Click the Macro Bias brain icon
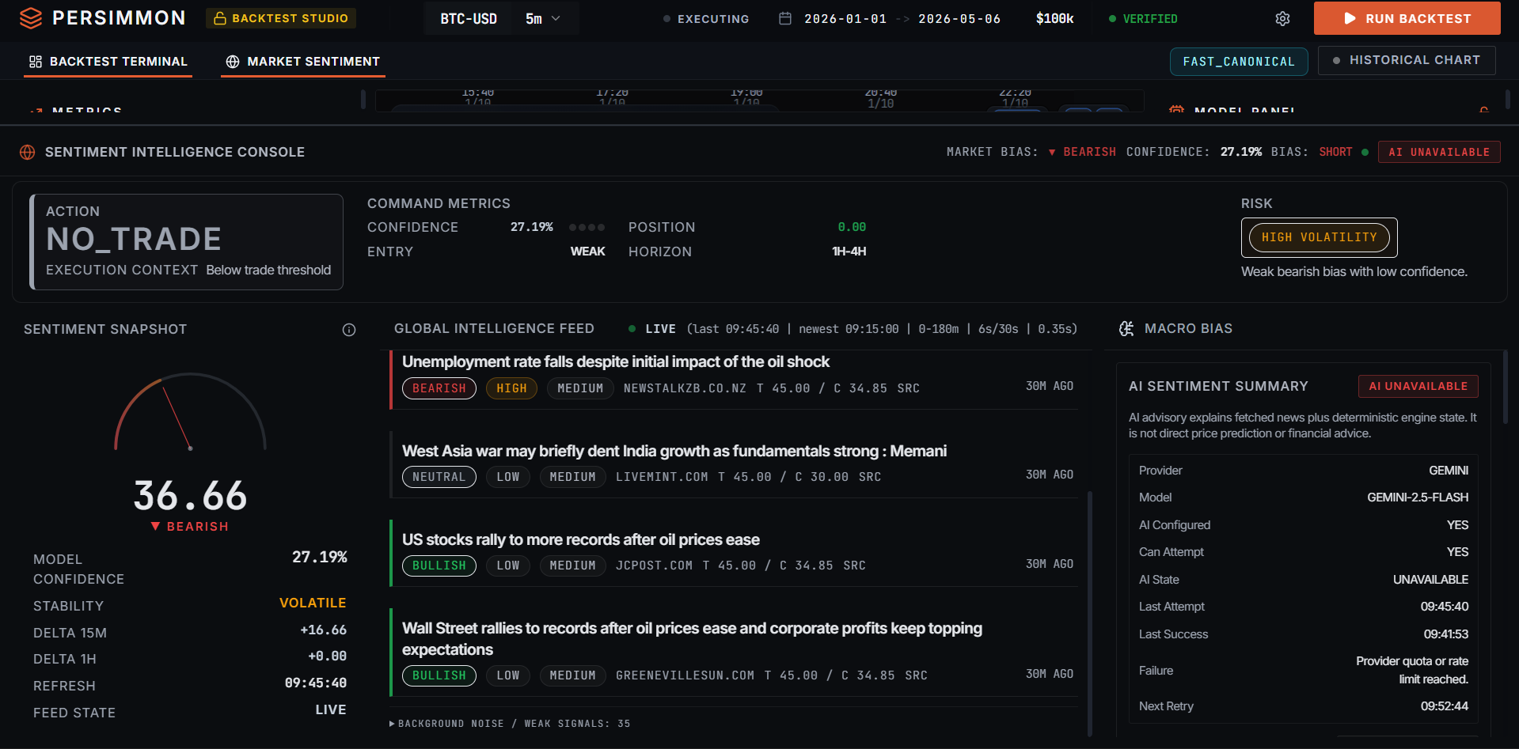This screenshot has height=749, width=1519. [1126, 328]
